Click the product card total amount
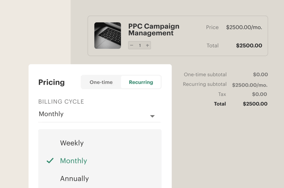 pyautogui.click(x=249, y=46)
